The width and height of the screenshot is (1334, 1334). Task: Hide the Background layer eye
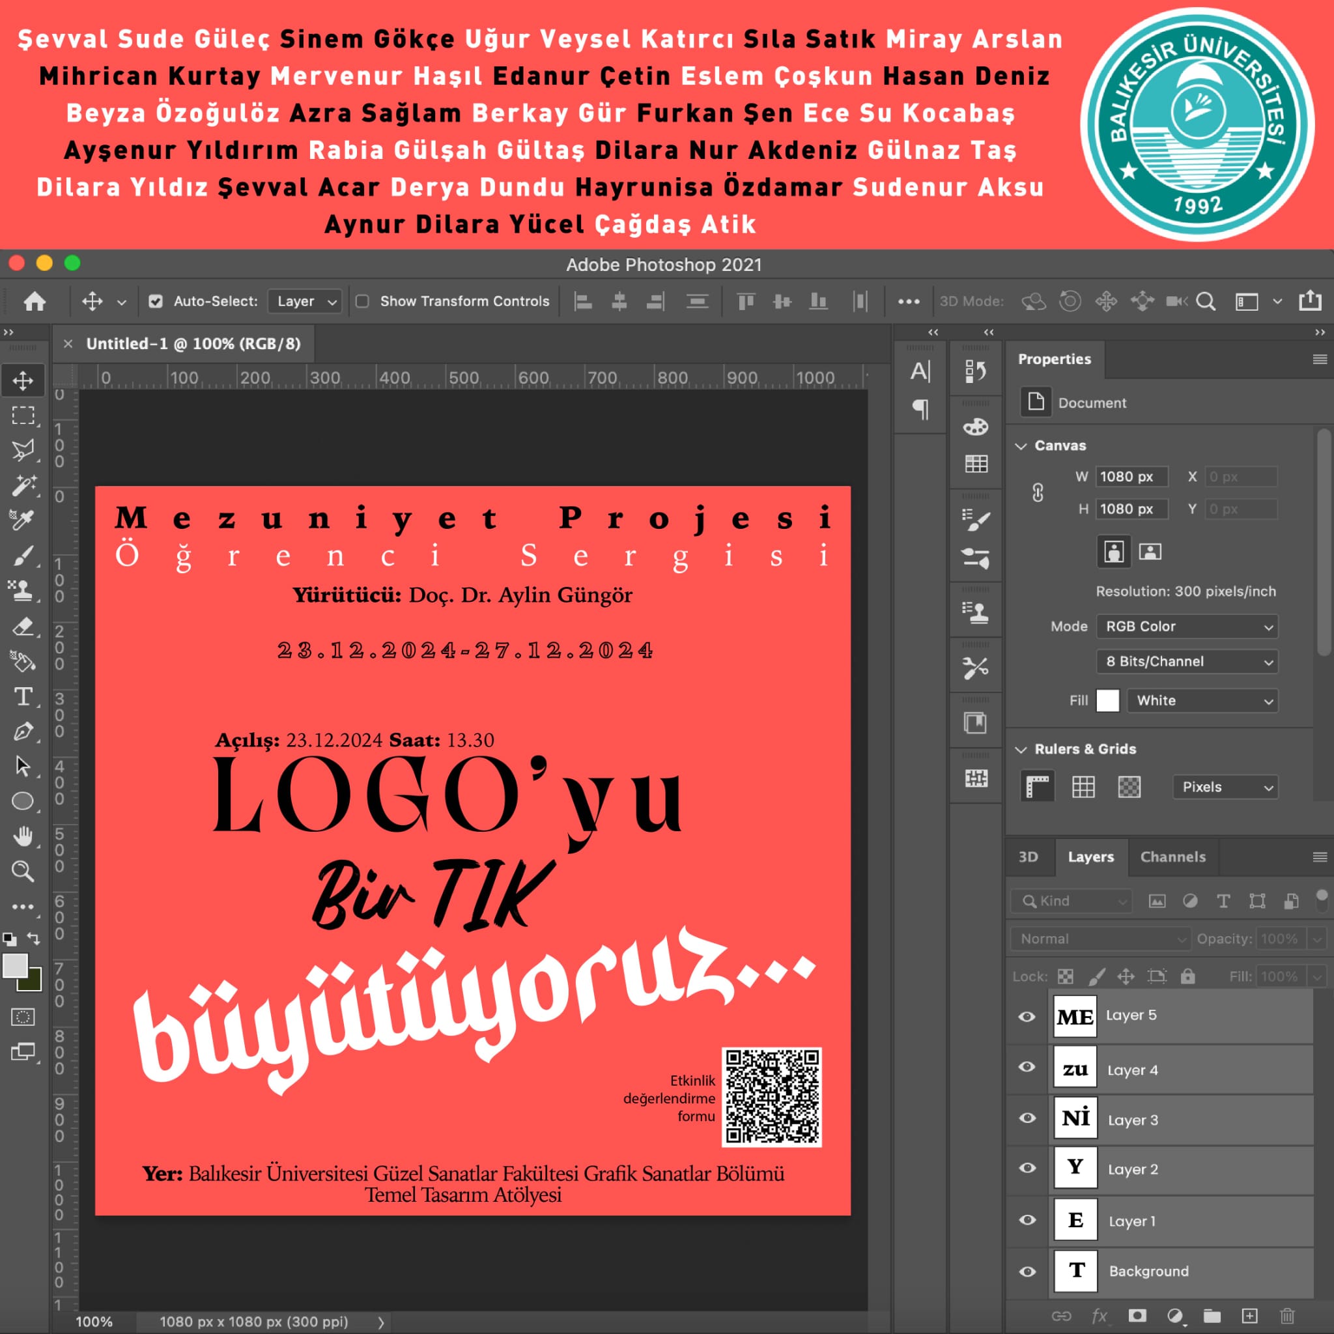click(1027, 1271)
